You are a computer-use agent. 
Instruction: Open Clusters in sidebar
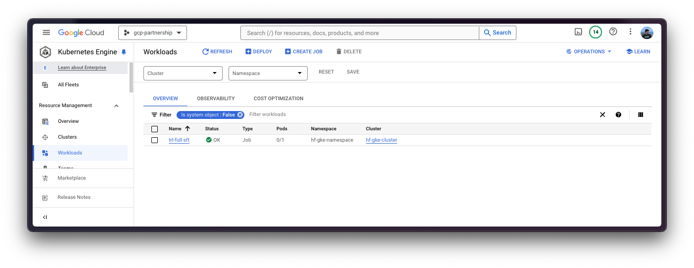(67, 137)
